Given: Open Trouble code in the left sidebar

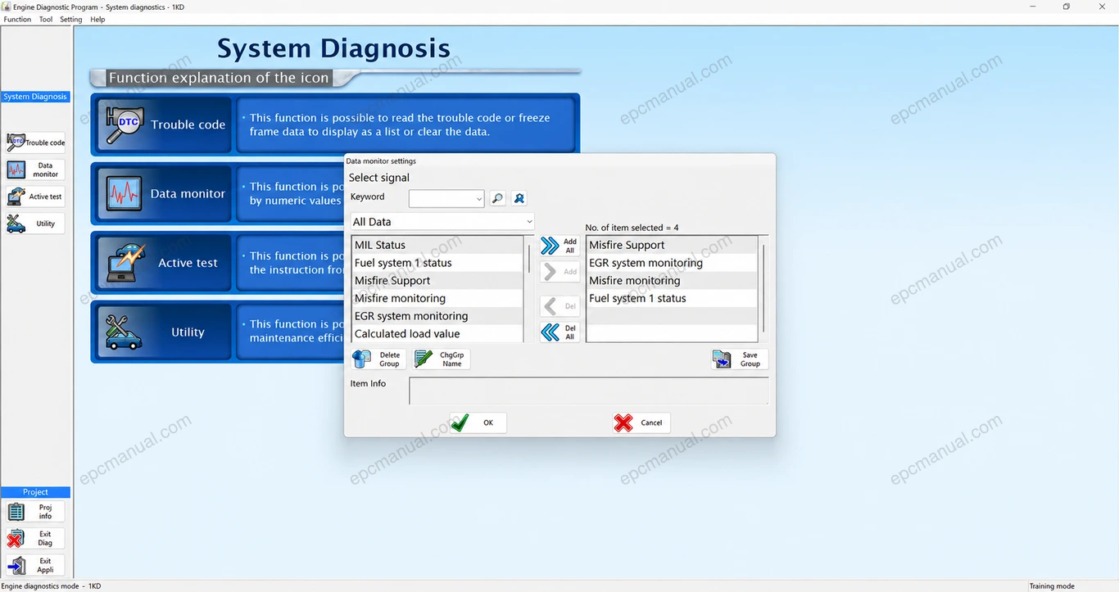Looking at the screenshot, I should click(35, 142).
